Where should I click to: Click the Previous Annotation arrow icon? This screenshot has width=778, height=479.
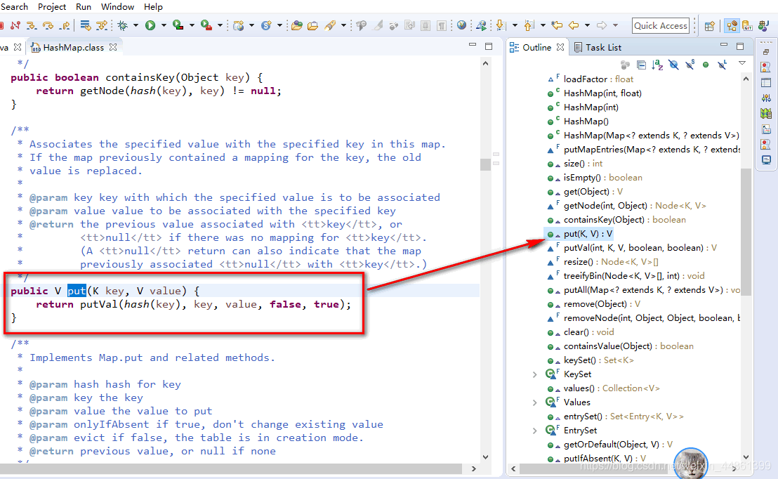[x=529, y=25]
